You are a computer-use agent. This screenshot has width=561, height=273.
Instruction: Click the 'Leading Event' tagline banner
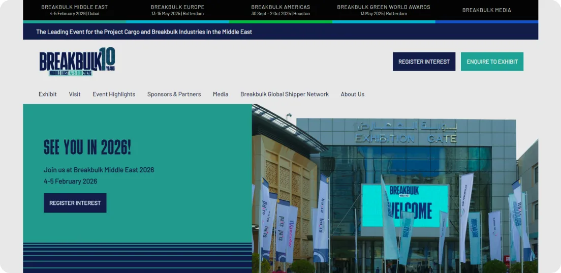click(144, 32)
